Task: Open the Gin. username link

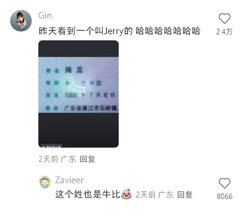Action: (46, 15)
